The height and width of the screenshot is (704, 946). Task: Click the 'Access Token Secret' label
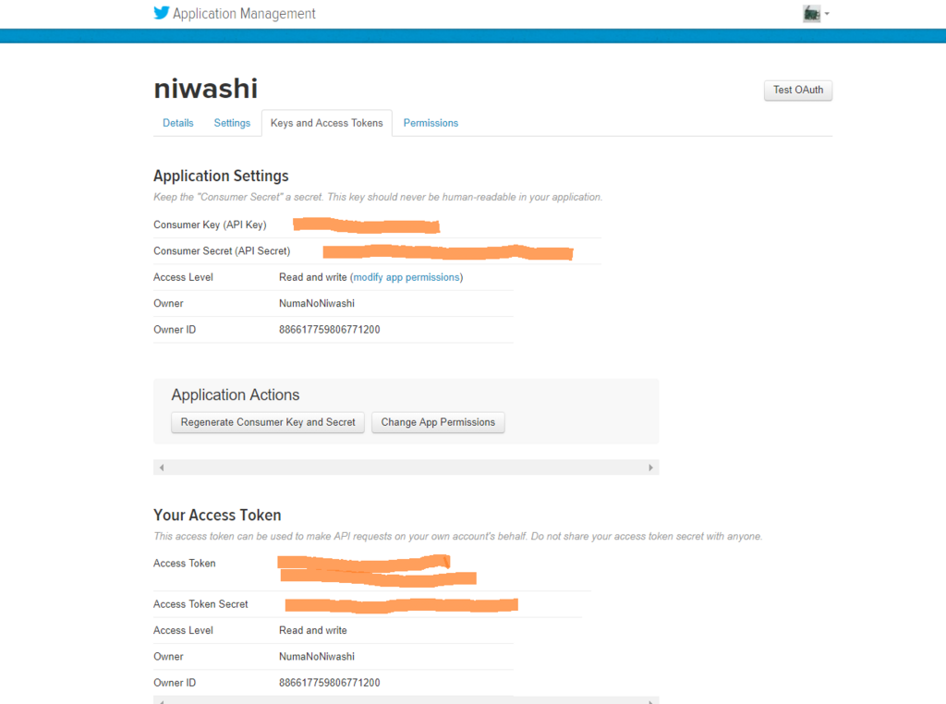(x=200, y=604)
